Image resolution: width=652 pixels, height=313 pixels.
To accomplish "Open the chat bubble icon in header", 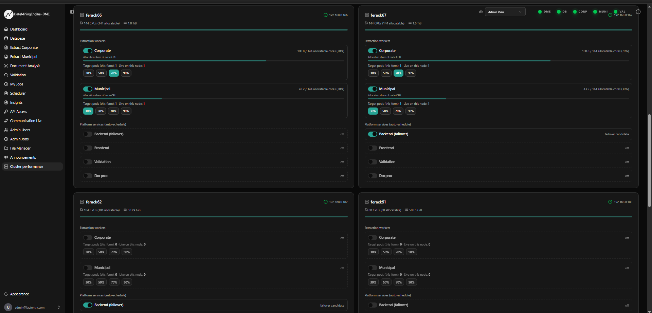I will [638, 12].
